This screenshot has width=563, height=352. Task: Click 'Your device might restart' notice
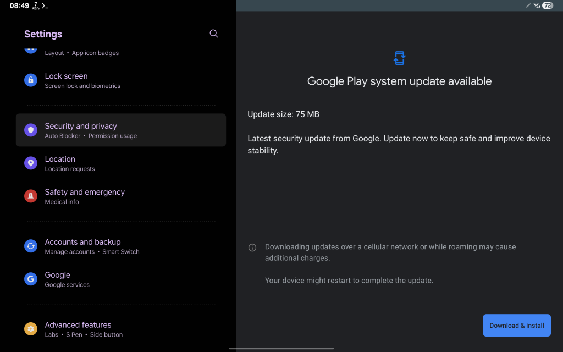pyautogui.click(x=349, y=280)
